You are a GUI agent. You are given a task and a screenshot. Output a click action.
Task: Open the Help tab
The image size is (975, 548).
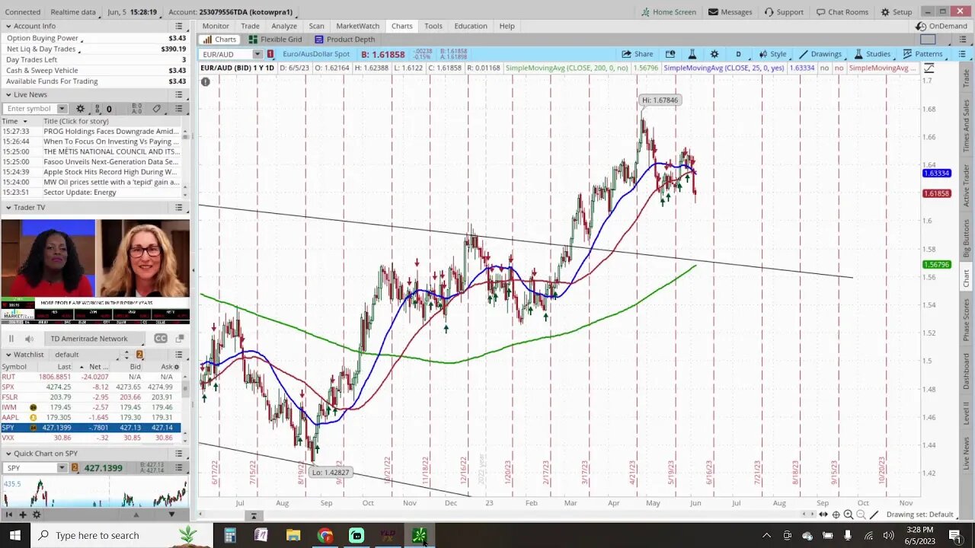[x=507, y=26]
